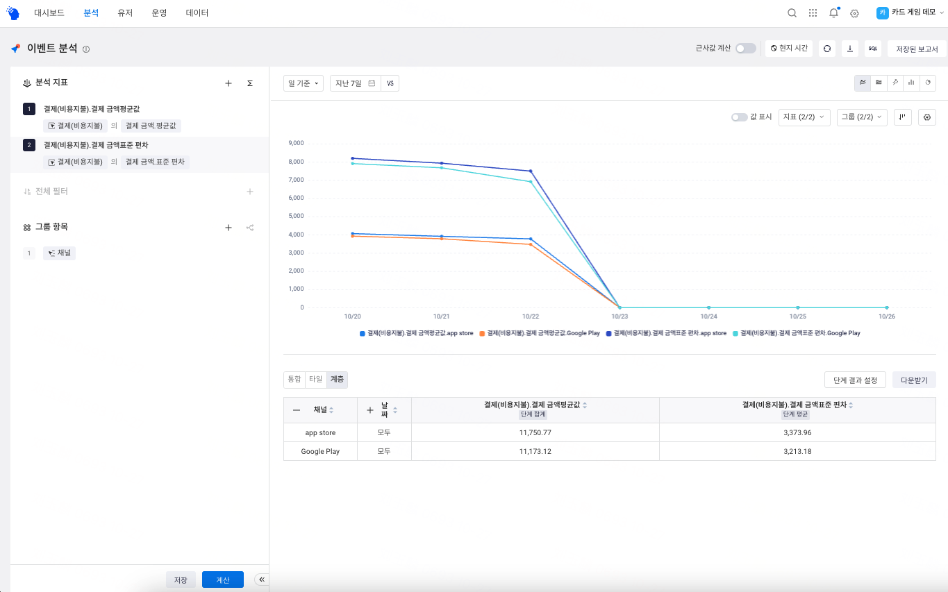Open chart settings gear next to sort
Image resolution: width=948 pixels, height=592 pixels.
click(927, 117)
